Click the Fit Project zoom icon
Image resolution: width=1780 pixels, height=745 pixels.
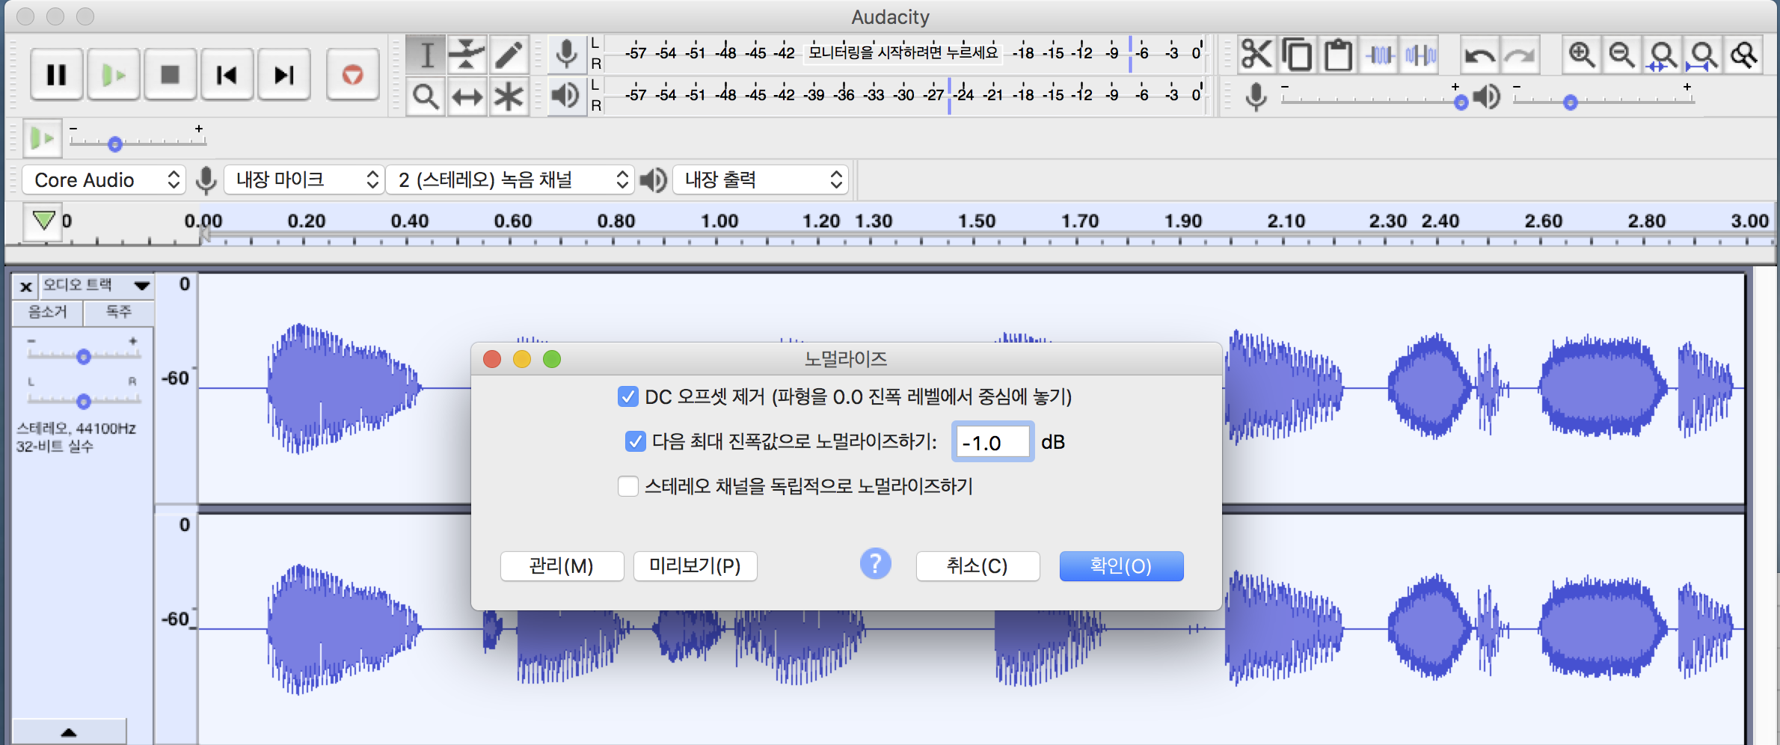[1704, 55]
